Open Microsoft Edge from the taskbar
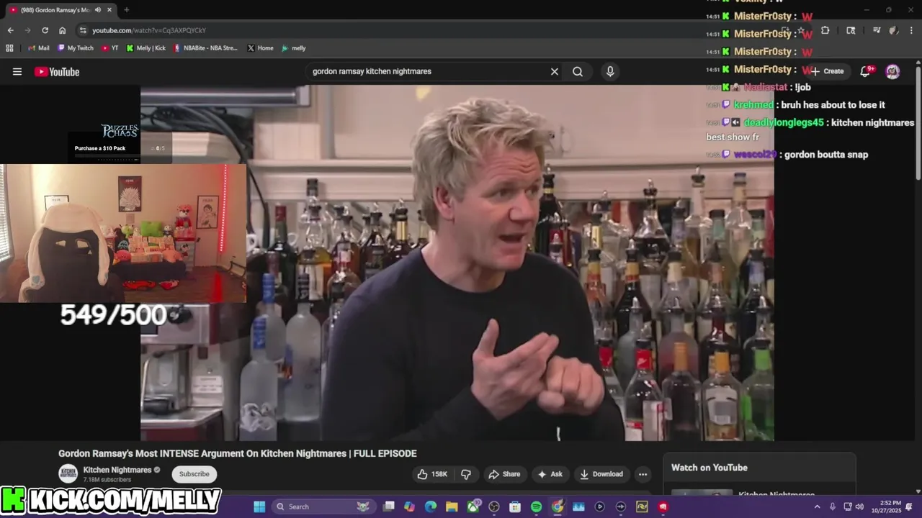 point(431,506)
